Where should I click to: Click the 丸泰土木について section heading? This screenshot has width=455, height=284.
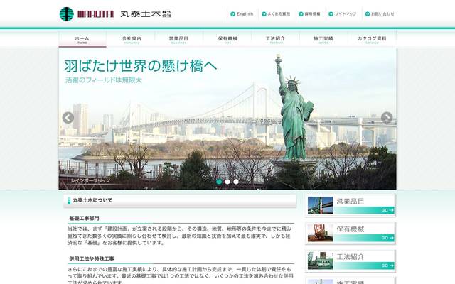pyautogui.click(x=92, y=200)
